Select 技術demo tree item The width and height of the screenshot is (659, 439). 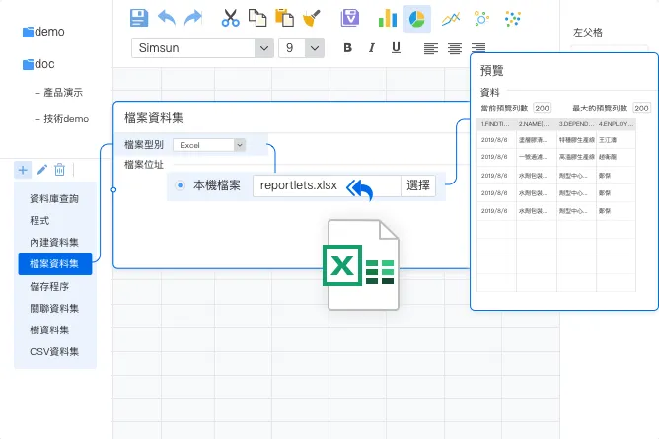tap(66, 119)
